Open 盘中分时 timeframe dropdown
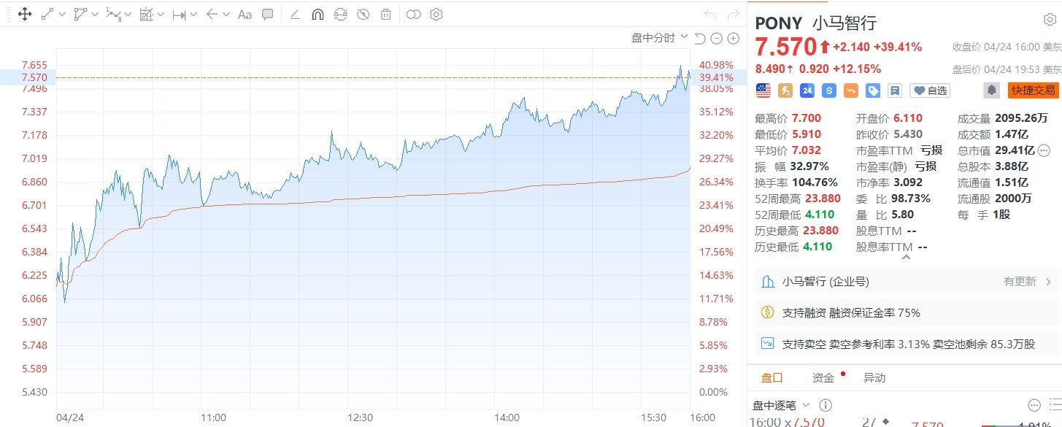Image resolution: width=1062 pixels, height=427 pixels. tap(660, 38)
